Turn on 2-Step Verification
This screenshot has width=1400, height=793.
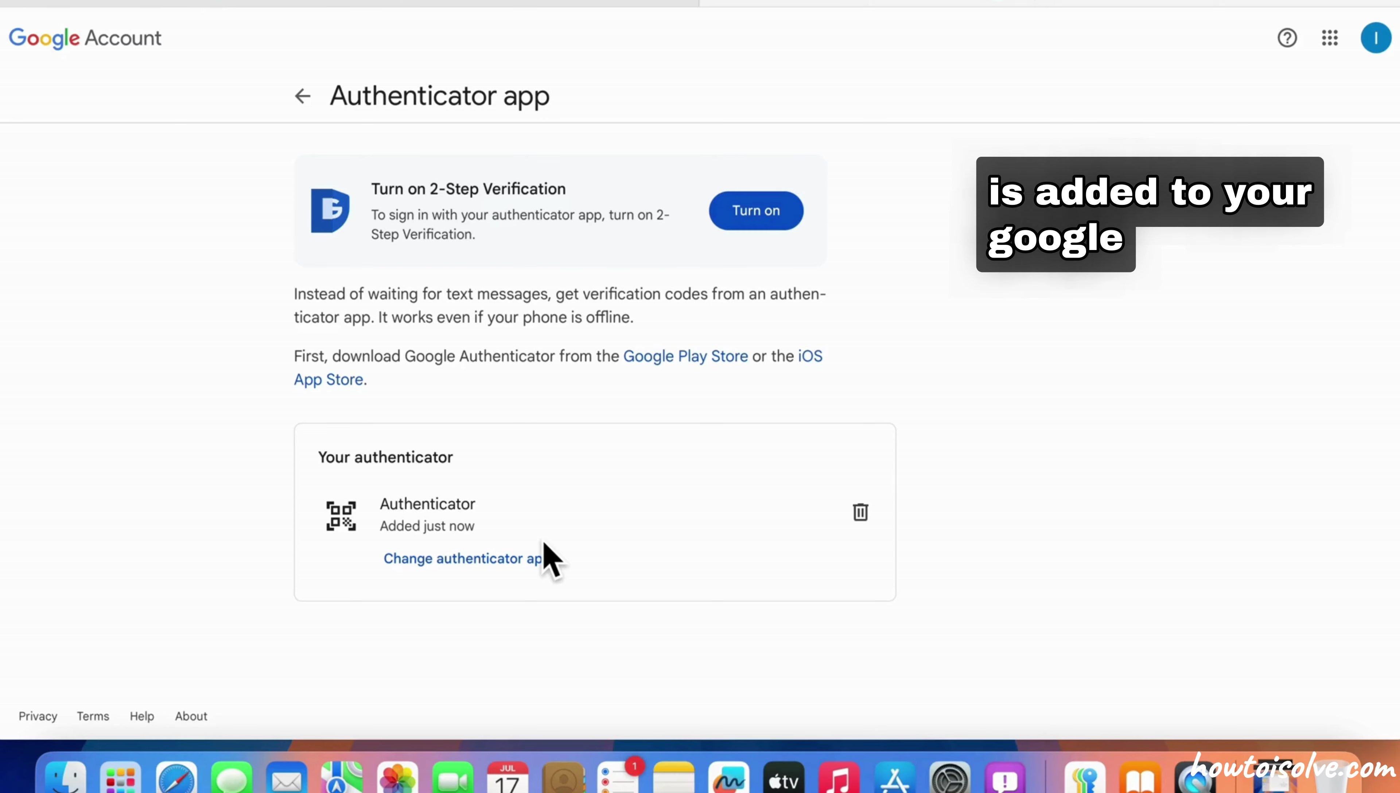tap(755, 211)
